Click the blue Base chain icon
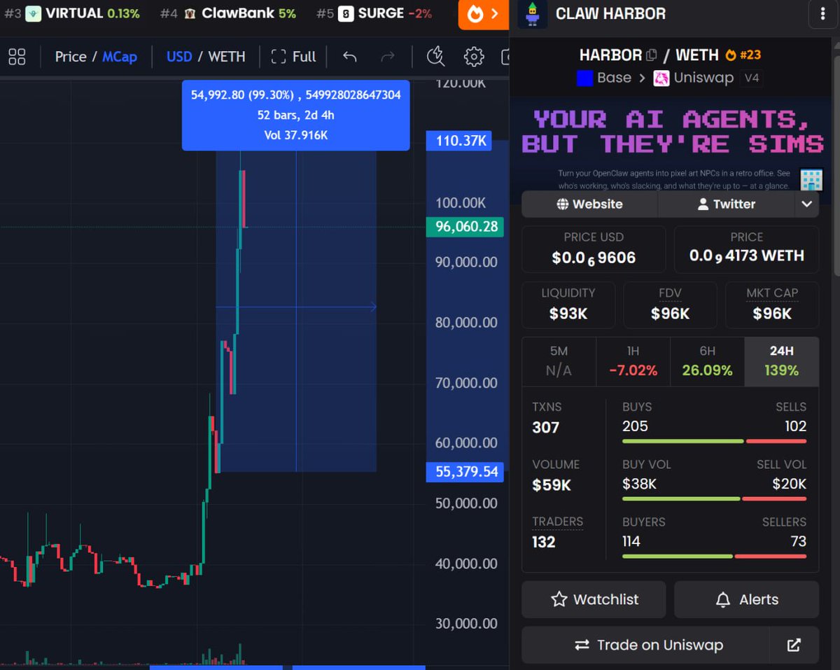 [584, 78]
